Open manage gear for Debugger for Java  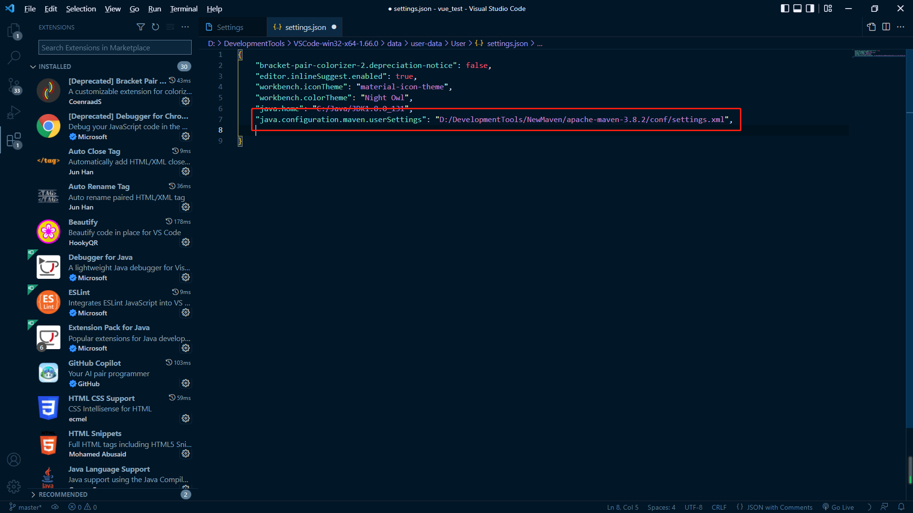click(186, 277)
